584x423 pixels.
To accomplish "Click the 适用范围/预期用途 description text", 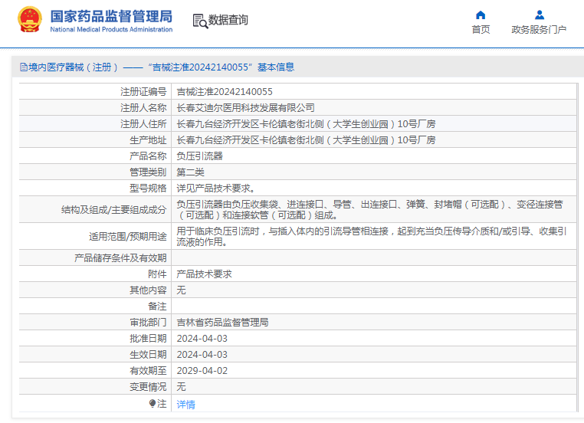I will pos(372,237).
